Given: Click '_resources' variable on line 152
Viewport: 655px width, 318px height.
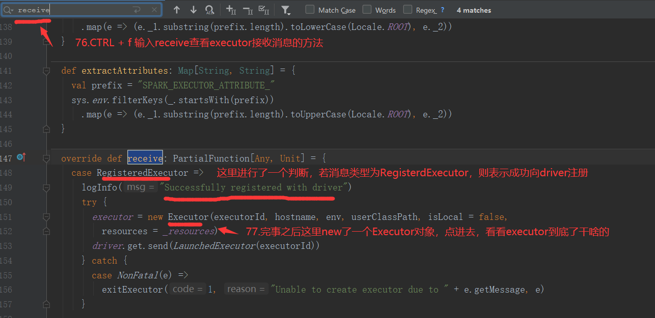Looking at the screenshot, I should click(188, 231).
